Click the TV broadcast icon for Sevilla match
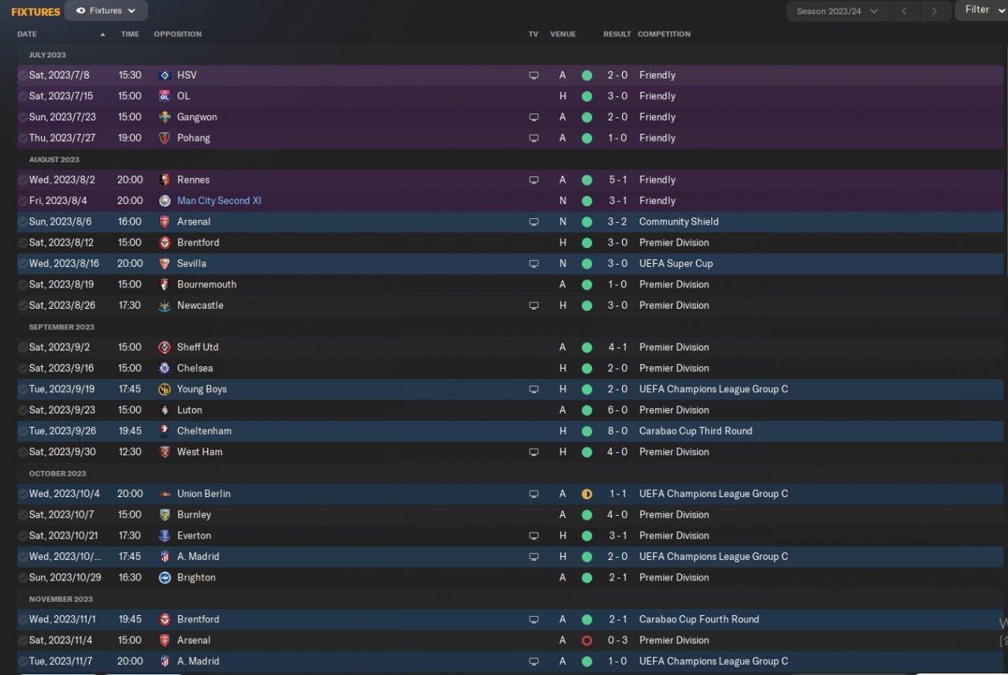 [534, 264]
